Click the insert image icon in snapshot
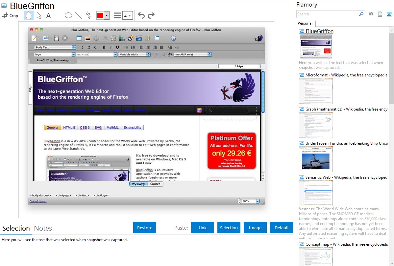Image resolution: width=394 pixels, height=266 pixels. (x=88, y=38)
